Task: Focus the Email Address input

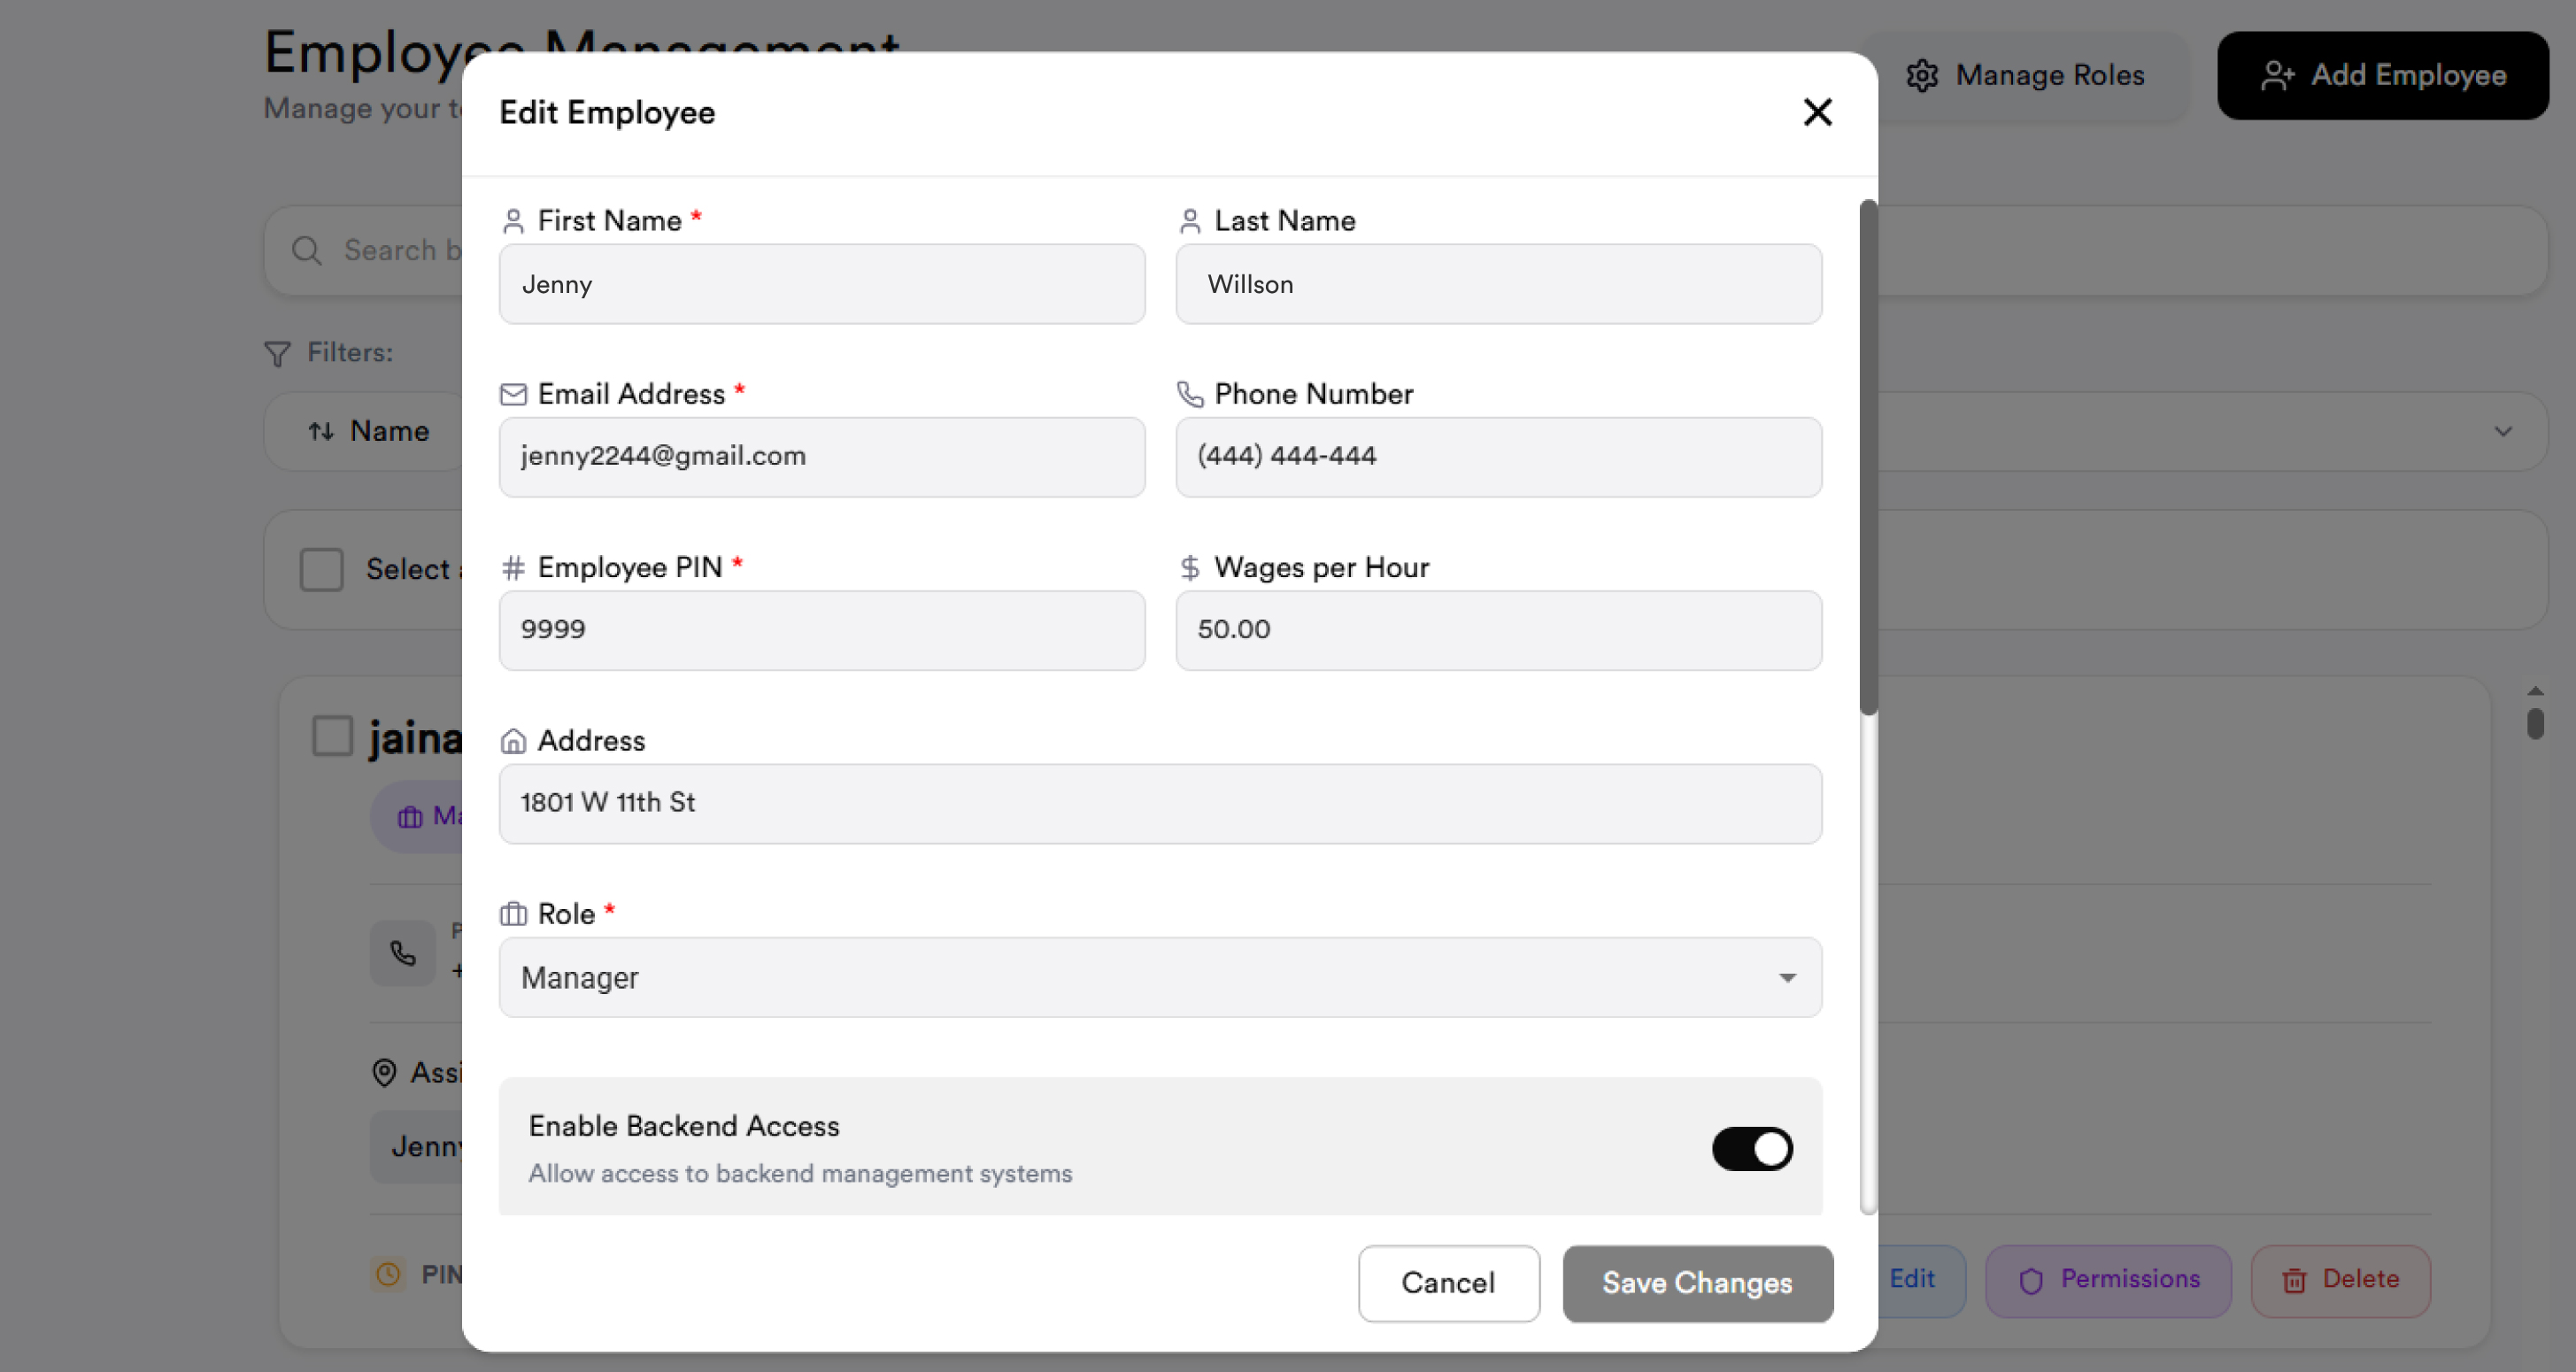Action: point(822,457)
